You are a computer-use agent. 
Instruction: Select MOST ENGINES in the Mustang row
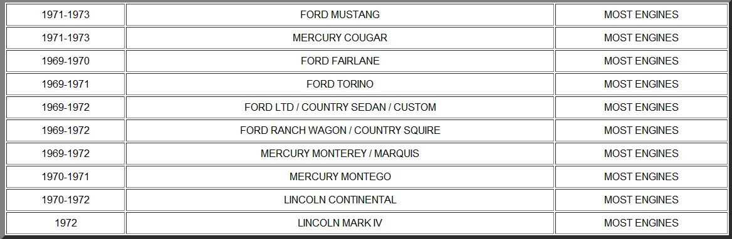pos(641,14)
